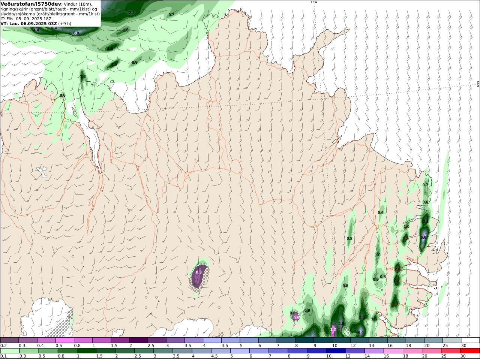Click the 'IT: Fös. 05. 09. 2025 18Z' line
The height and width of the screenshot is (359, 480).
pos(26,19)
